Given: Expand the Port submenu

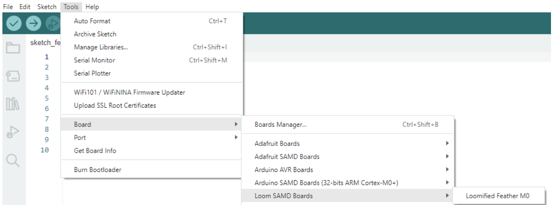Looking at the screenshot, I should (151, 138).
